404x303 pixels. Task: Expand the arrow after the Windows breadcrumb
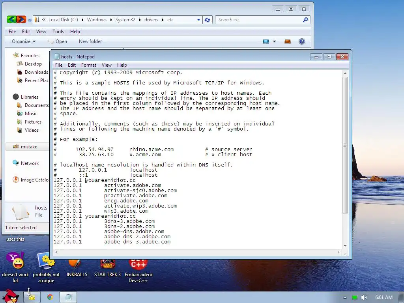coord(111,20)
